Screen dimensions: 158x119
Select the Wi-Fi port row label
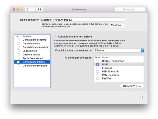pyautogui.click(x=105, y=64)
